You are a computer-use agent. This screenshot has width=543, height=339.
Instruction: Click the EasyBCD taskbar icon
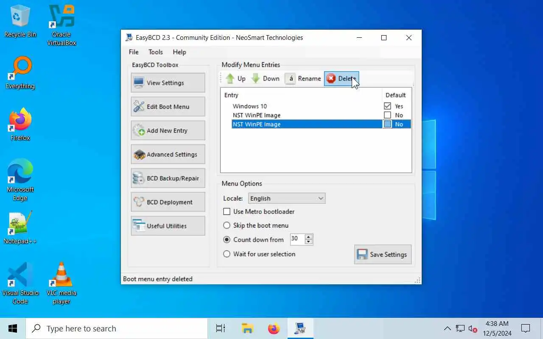pos(300,328)
